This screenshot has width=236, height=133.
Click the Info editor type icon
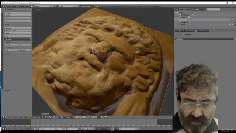[4, 6]
